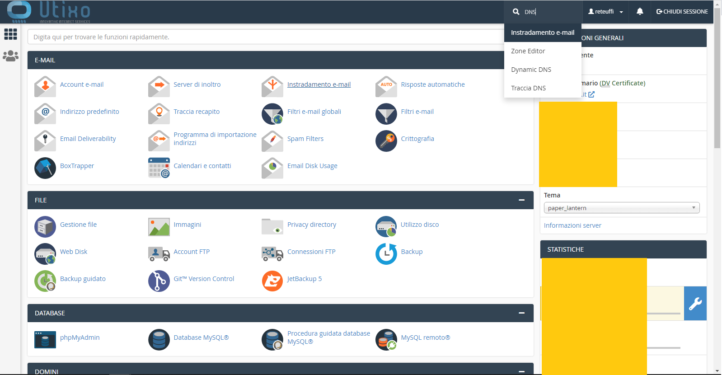
Task: Click the home grid icon in sidebar
Action: pos(10,34)
